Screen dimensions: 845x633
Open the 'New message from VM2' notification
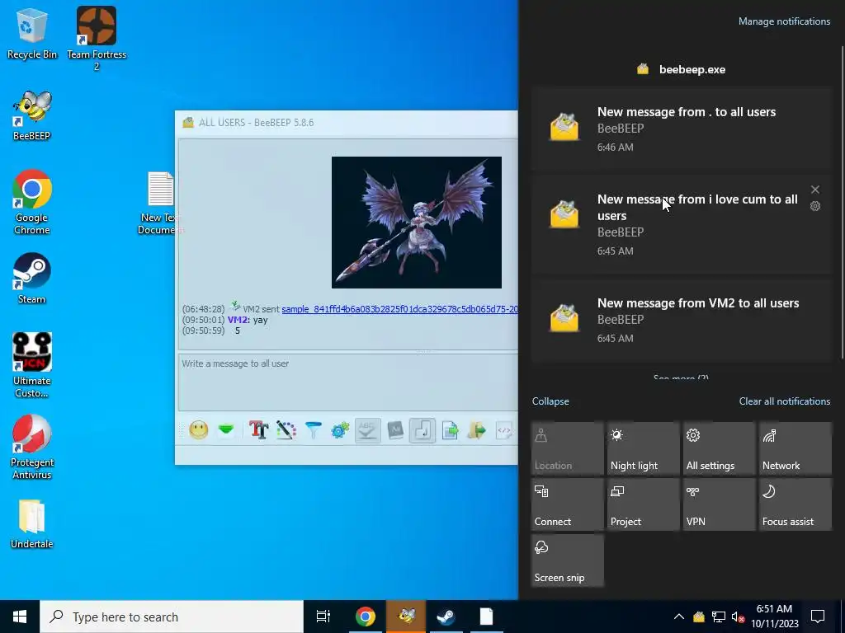click(x=682, y=321)
